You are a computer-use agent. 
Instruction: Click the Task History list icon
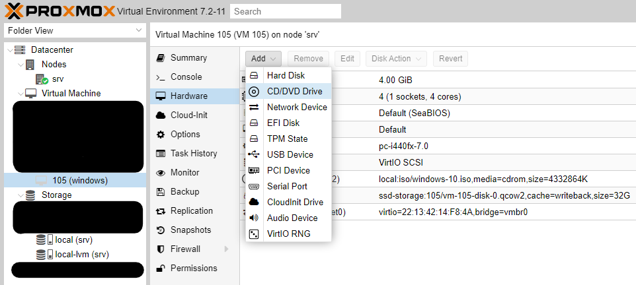pyautogui.click(x=161, y=154)
